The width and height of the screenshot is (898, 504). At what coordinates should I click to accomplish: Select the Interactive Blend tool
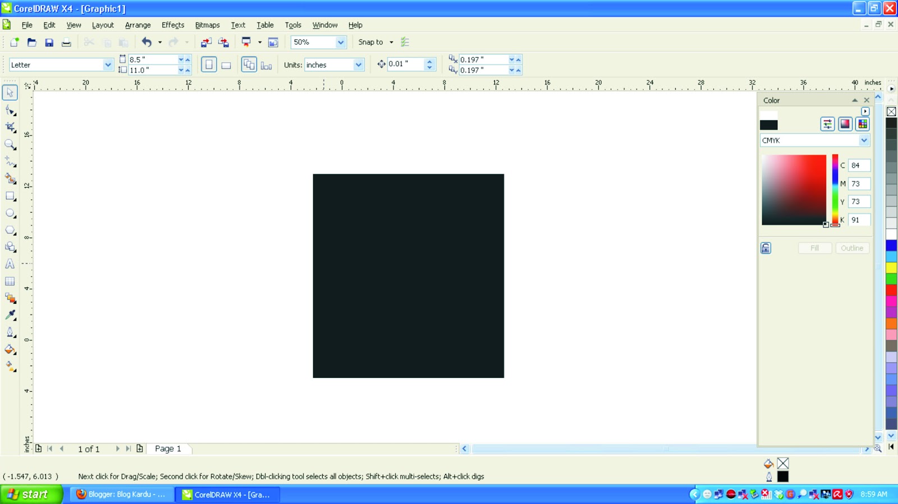point(10,298)
